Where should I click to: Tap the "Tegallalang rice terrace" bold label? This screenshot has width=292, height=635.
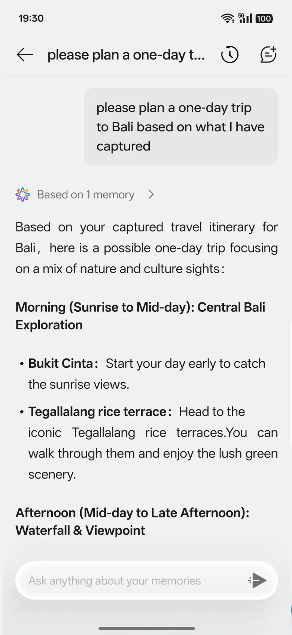pyautogui.click(x=97, y=412)
